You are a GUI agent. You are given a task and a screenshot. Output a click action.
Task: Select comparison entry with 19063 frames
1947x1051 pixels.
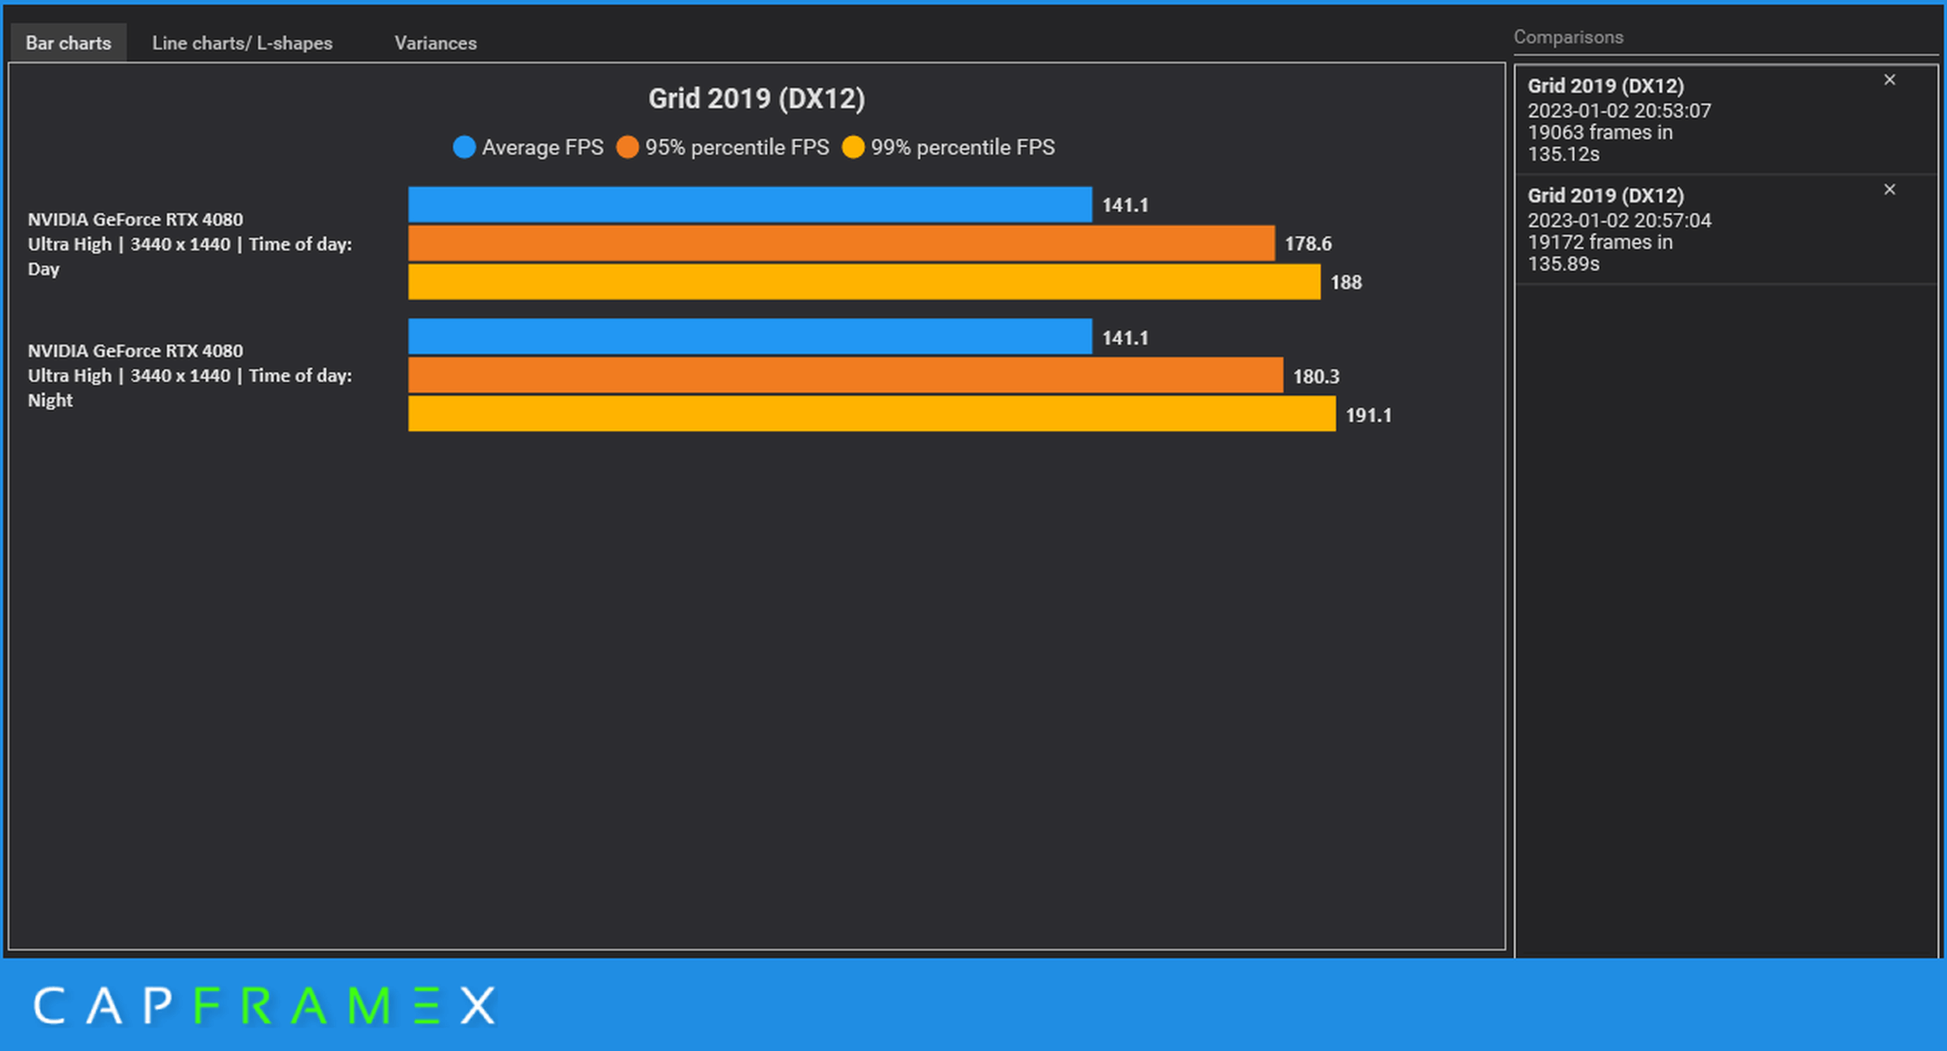click(x=1726, y=119)
